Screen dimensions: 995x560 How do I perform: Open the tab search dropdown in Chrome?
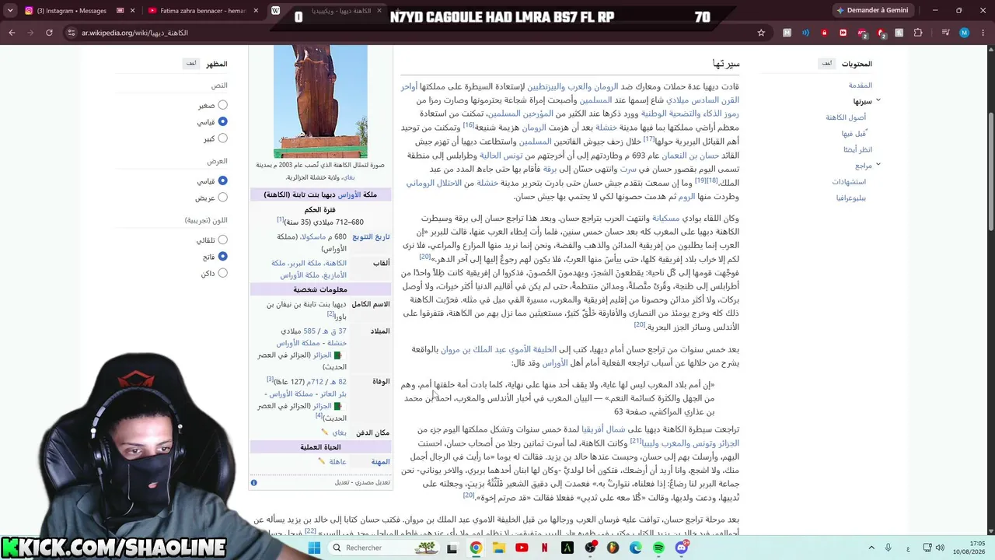point(10,10)
